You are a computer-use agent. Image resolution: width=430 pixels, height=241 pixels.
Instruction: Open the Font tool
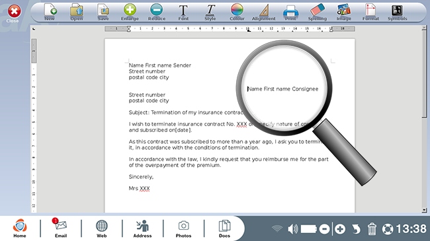click(183, 13)
